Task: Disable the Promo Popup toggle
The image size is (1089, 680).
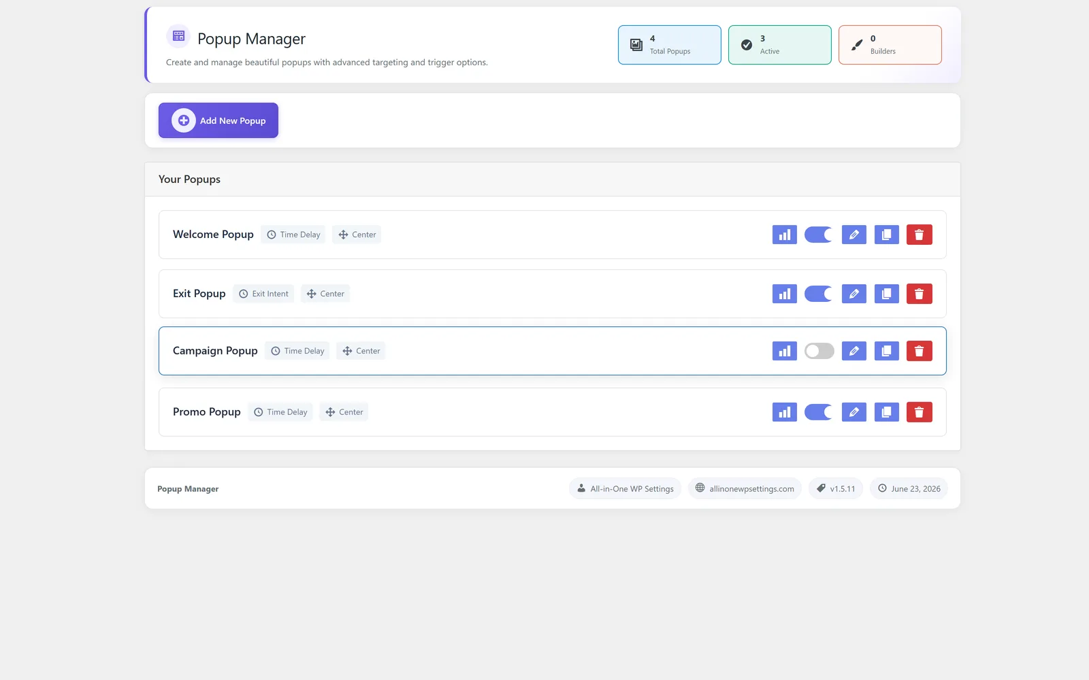Action: [819, 412]
